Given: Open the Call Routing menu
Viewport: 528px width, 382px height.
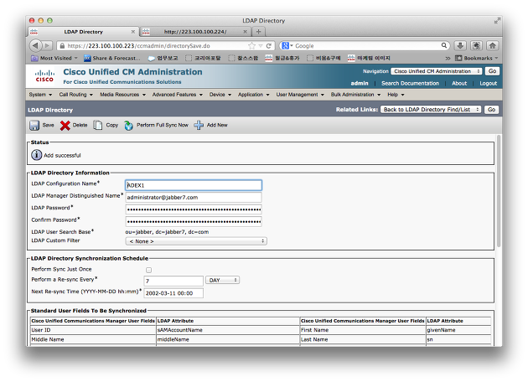Looking at the screenshot, I should point(75,95).
